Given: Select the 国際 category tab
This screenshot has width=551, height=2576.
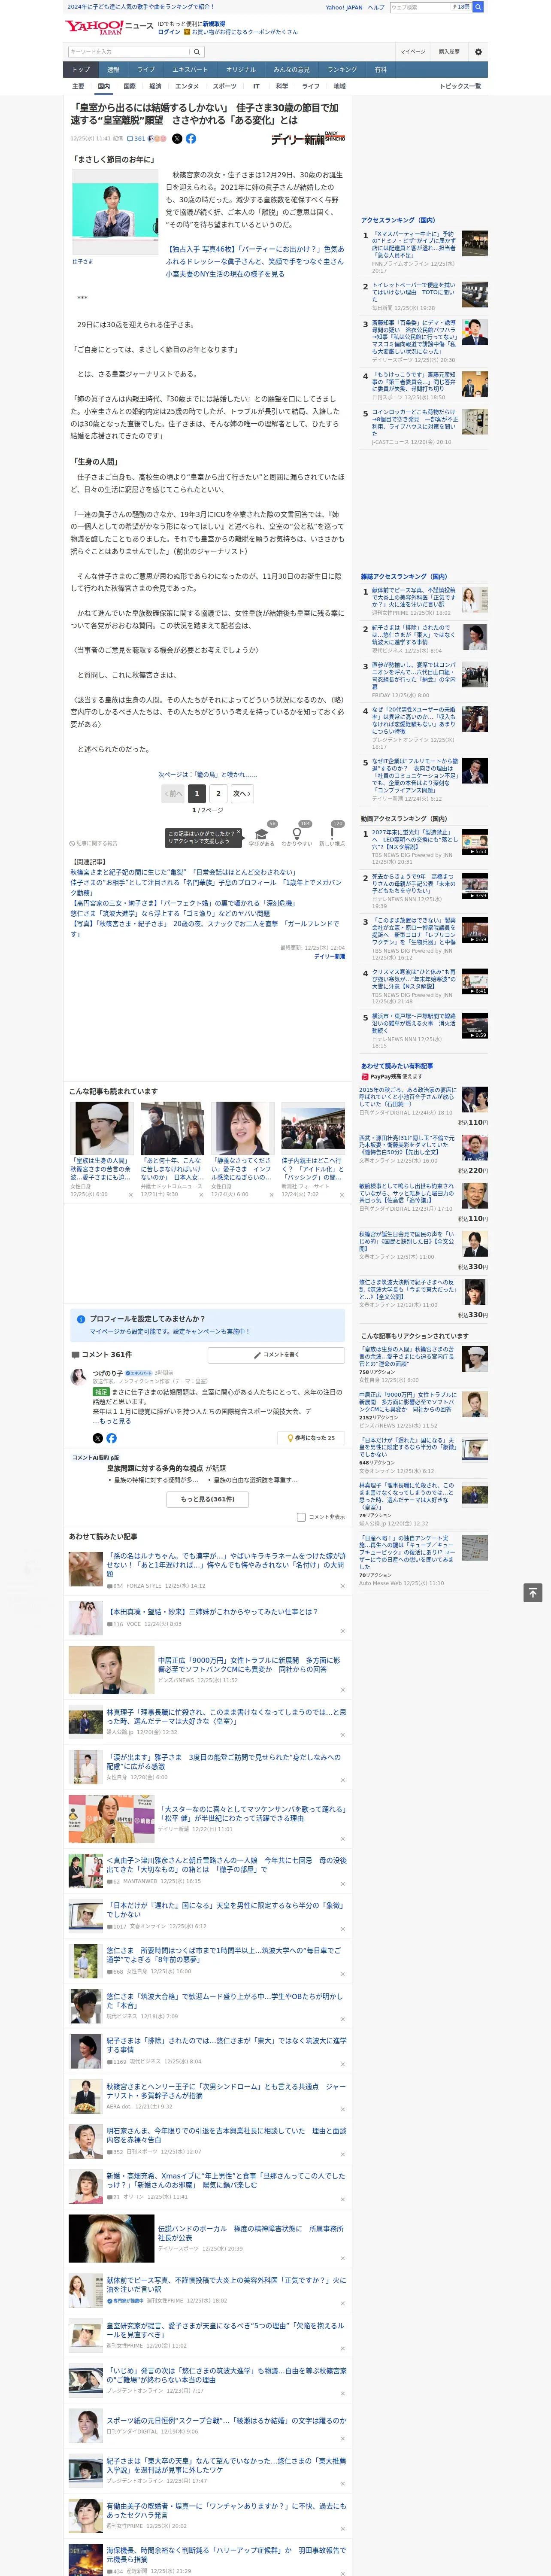Looking at the screenshot, I should [x=129, y=86].
